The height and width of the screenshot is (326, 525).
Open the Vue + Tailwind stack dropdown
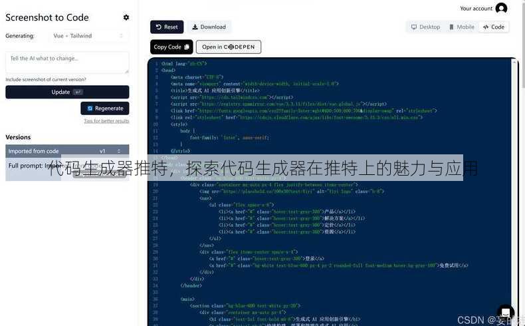[x=88, y=36]
